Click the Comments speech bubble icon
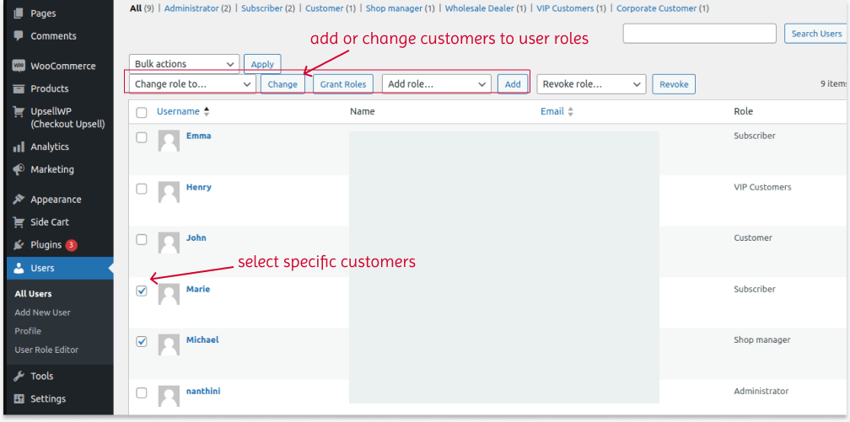Image resolution: width=850 pixels, height=422 pixels. pos(19,35)
